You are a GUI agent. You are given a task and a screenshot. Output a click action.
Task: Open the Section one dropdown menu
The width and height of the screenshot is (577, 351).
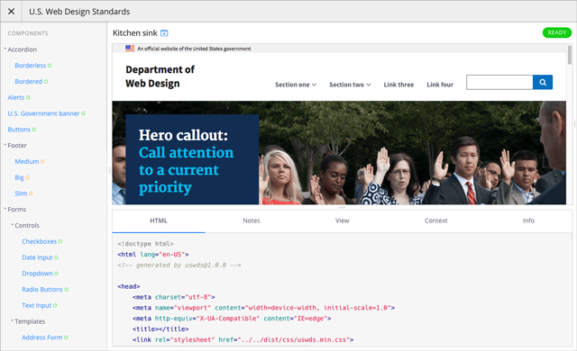tap(296, 85)
